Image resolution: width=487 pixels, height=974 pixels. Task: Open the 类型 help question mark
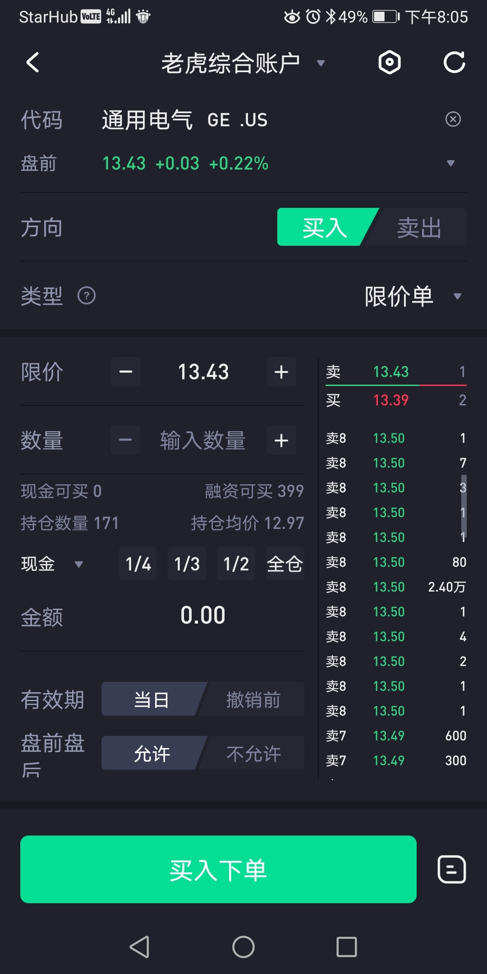[x=87, y=296]
